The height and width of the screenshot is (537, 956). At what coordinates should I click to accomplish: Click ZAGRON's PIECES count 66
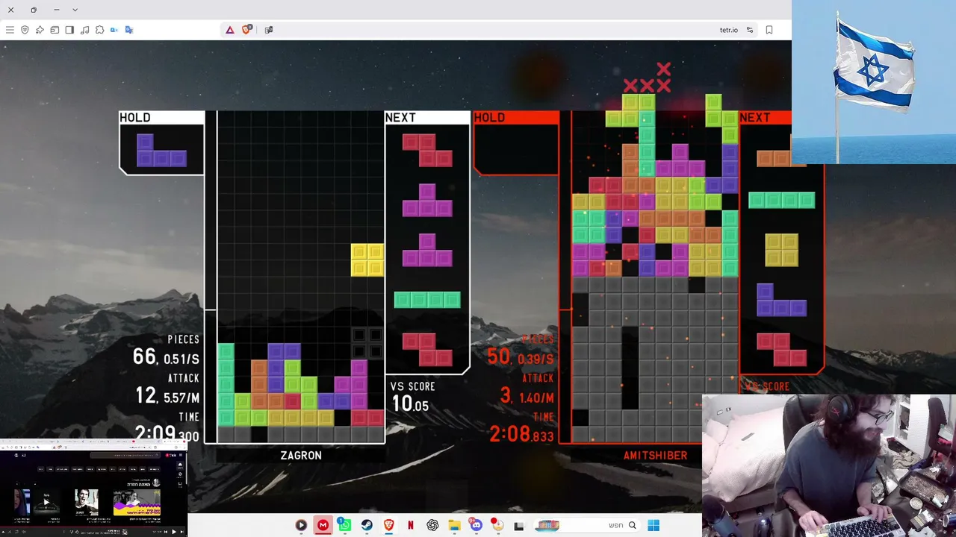click(x=144, y=357)
